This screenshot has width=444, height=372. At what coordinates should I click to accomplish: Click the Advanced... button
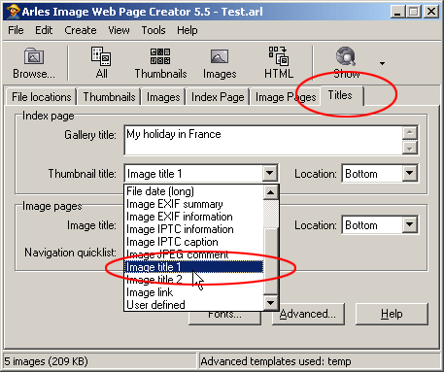(x=308, y=314)
